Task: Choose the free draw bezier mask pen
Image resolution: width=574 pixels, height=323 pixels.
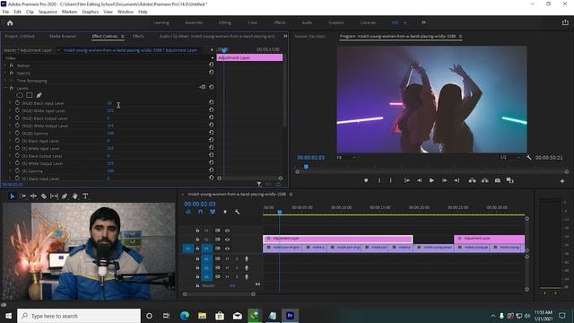Action: 39,95
